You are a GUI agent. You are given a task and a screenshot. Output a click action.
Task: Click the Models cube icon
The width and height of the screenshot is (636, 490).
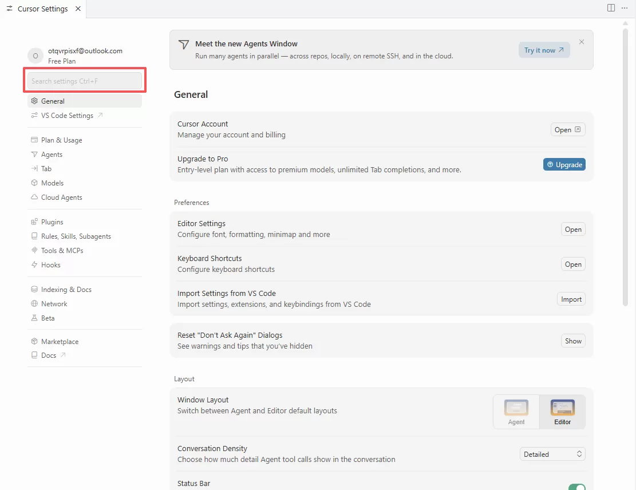point(34,183)
